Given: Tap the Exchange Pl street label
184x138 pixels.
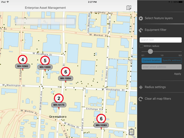Looking at the screenshot, I should pos(94,109).
